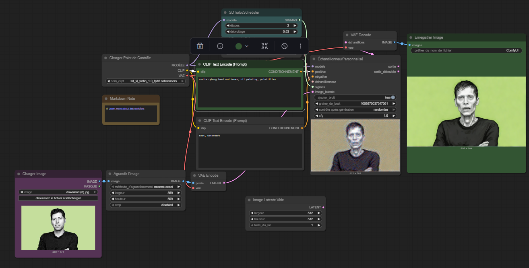Click 'choisissez le fichier à télécharger' button

[58, 198]
